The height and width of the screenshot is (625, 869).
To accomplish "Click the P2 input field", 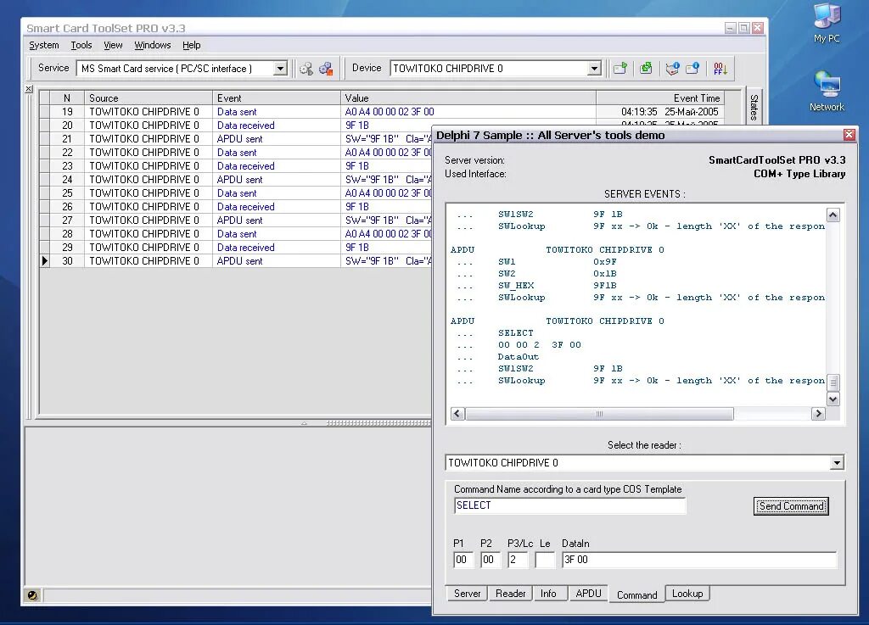I will (x=490, y=560).
